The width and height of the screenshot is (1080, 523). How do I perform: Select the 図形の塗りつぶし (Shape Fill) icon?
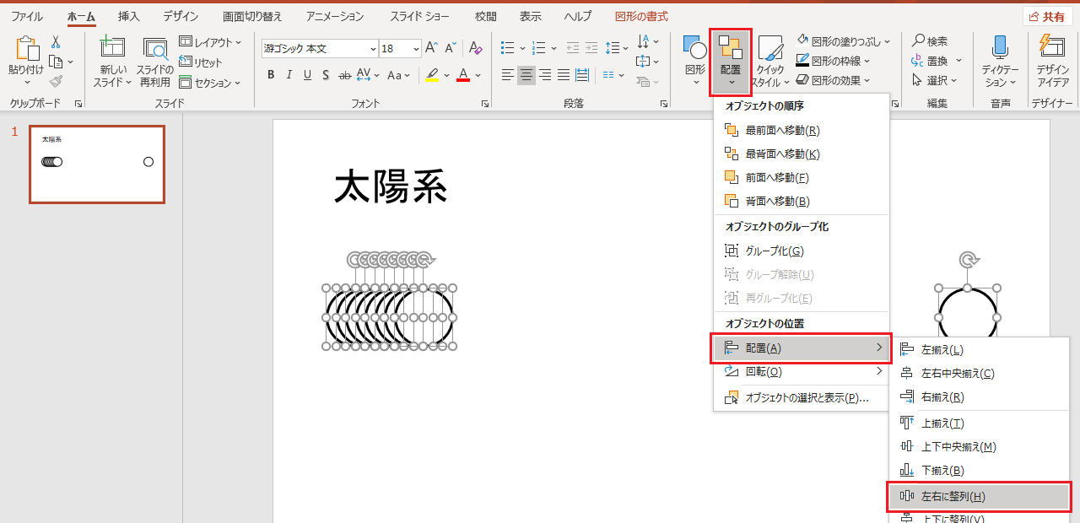point(803,39)
